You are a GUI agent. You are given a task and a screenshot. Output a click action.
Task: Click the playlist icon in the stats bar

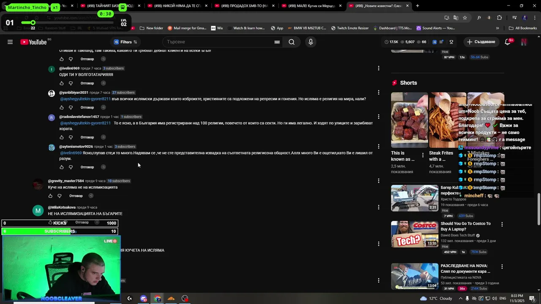click(x=442, y=42)
